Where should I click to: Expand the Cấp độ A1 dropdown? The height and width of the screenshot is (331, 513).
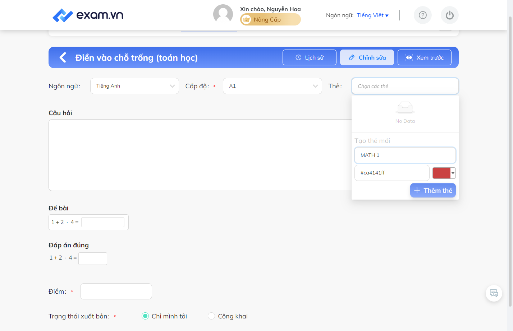[272, 86]
